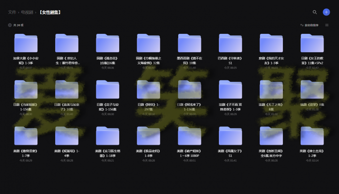339x194 pixels.
Task: Open the 日剧《女王的教室》 folder icon
Action: click(x=312, y=43)
